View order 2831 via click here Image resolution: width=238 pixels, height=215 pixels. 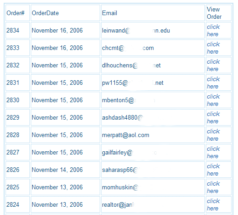213,83
